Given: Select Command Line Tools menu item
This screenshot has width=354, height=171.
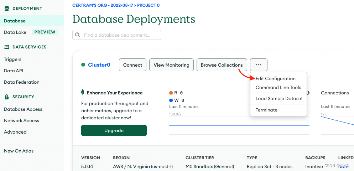Looking at the screenshot, I should (278, 87).
